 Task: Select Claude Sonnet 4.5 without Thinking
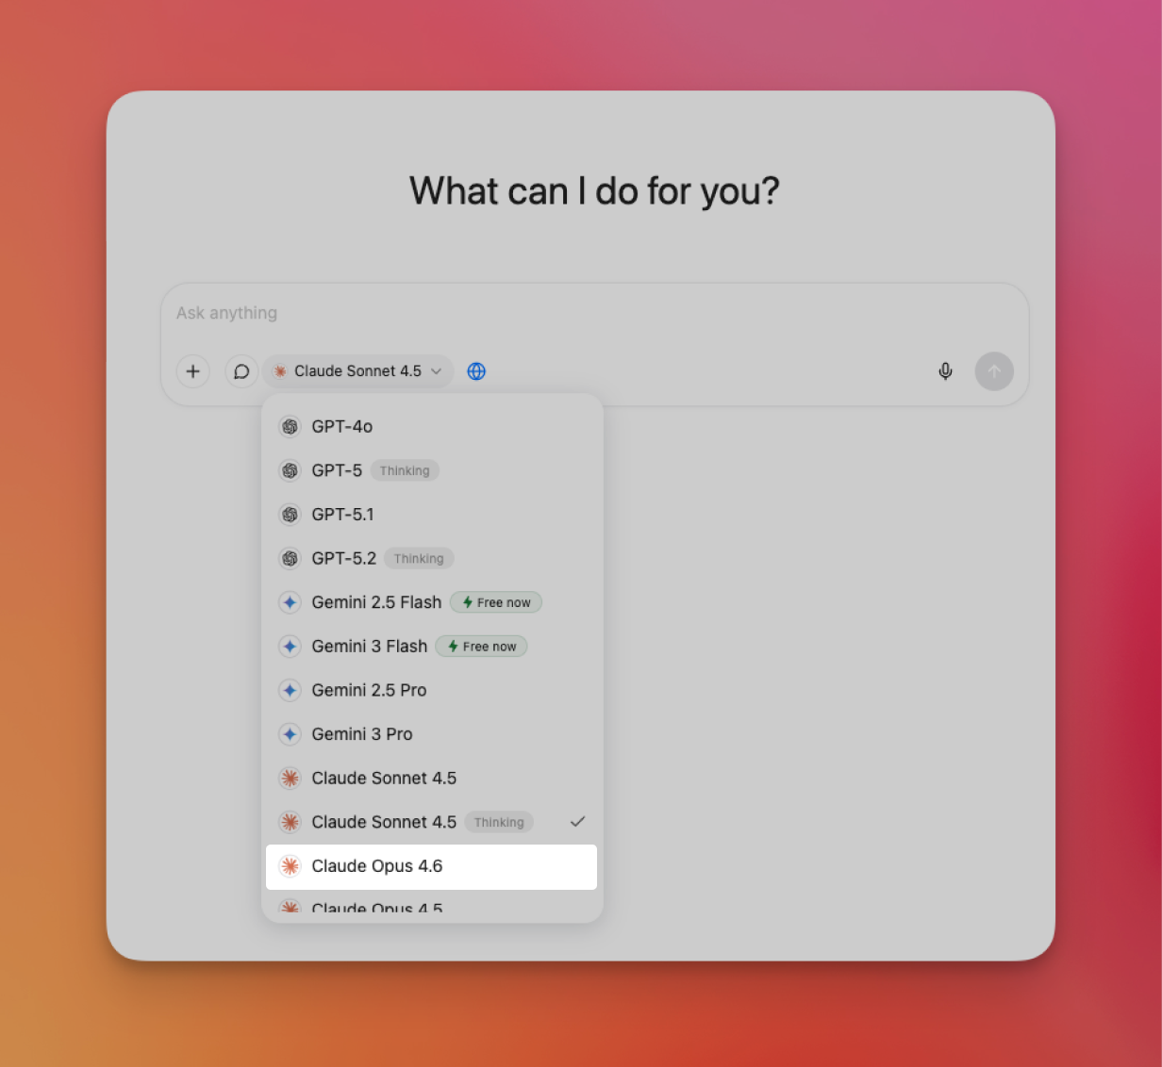pos(432,779)
